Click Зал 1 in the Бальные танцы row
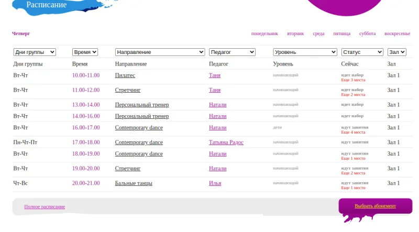 [394, 183]
